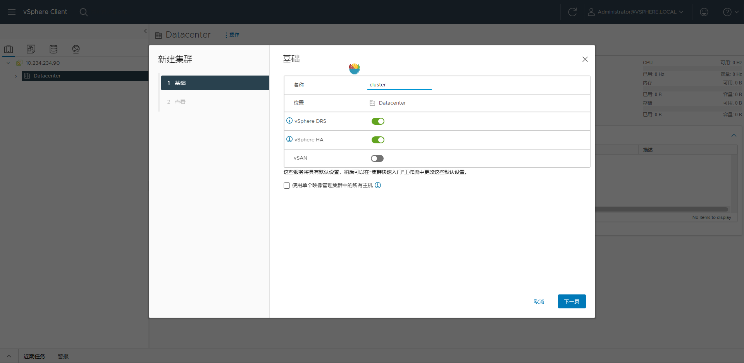
Task: Switch to Storage inventory view
Action: (x=53, y=49)
